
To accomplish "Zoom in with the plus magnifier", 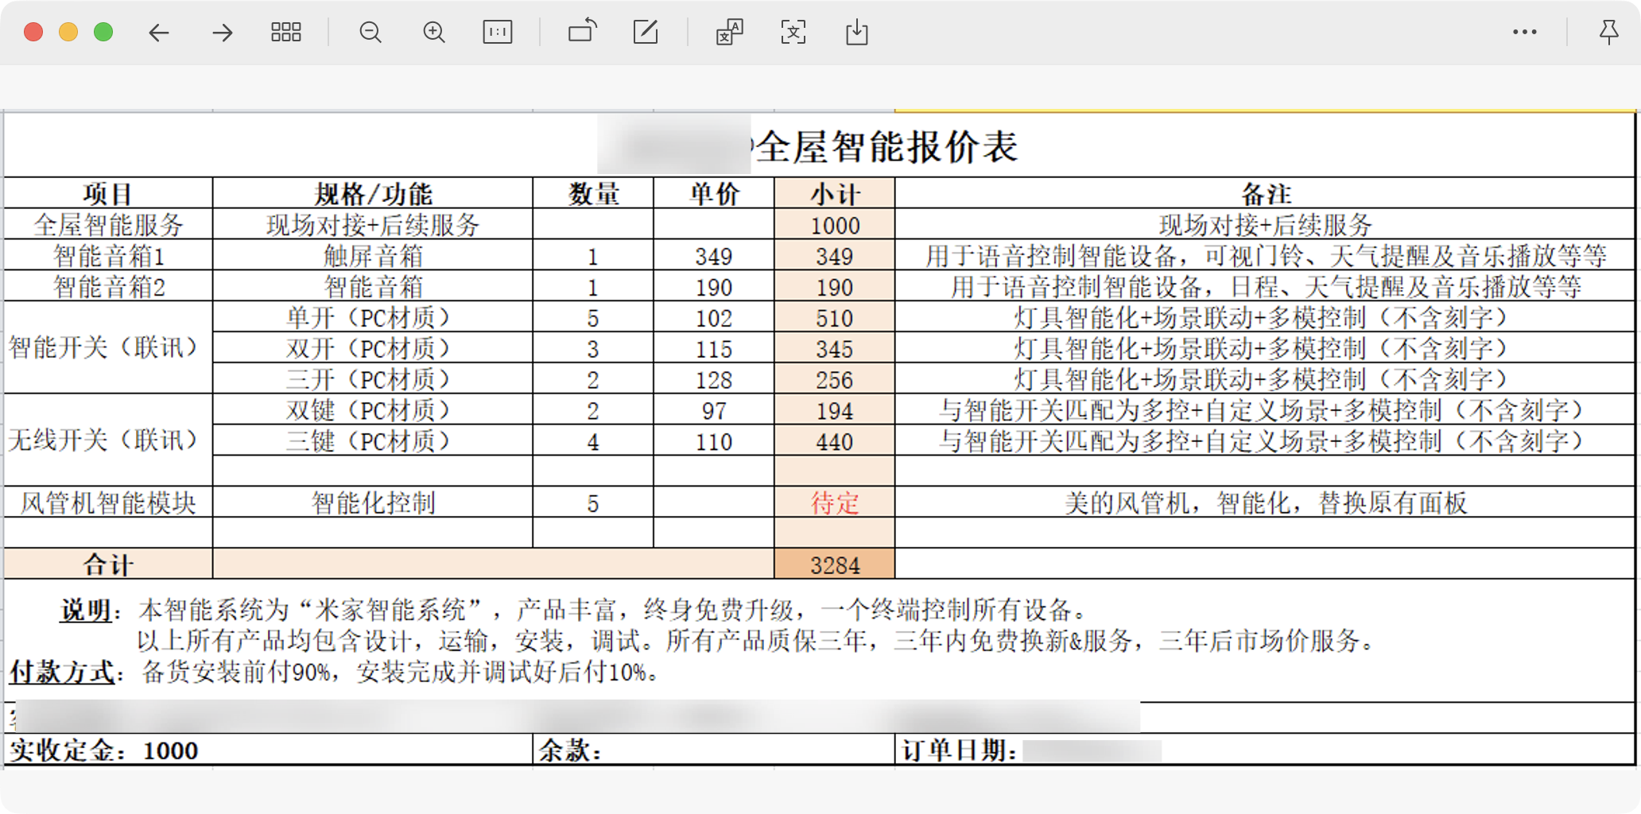I will coord(434,33).
